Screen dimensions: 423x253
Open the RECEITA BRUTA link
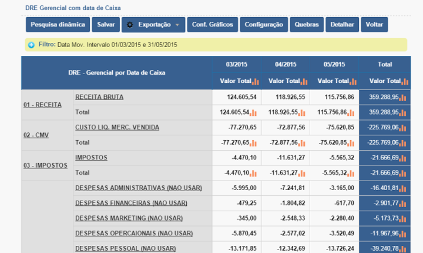[x=99, y=97]
